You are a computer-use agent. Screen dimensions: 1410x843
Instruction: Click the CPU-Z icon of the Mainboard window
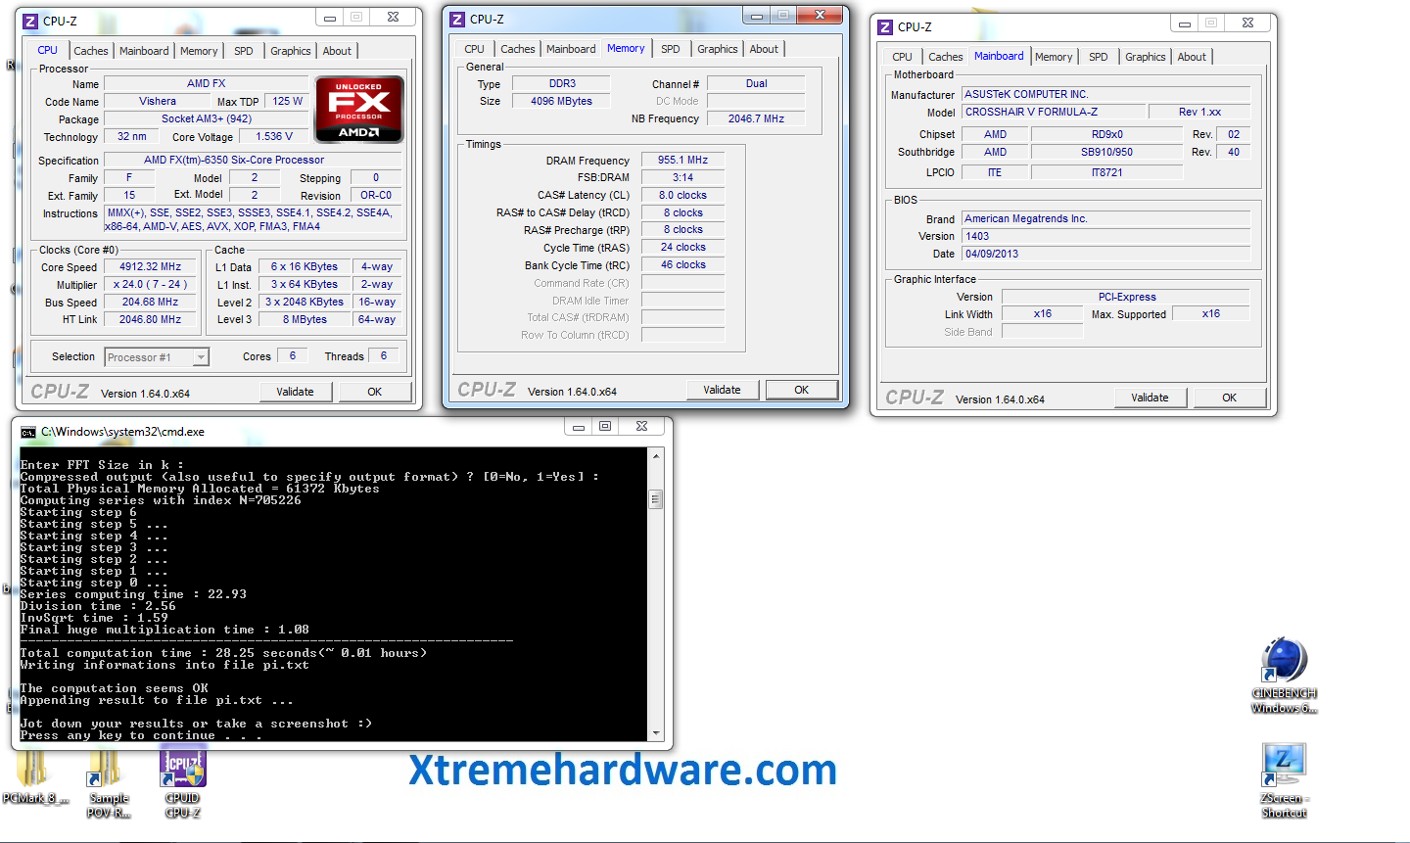pyautogui.click(x=885, y=27)
